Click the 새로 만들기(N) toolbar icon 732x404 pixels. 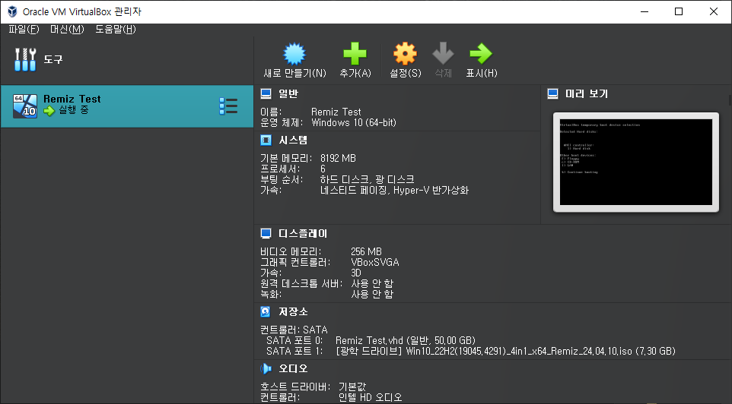point(294,54)
